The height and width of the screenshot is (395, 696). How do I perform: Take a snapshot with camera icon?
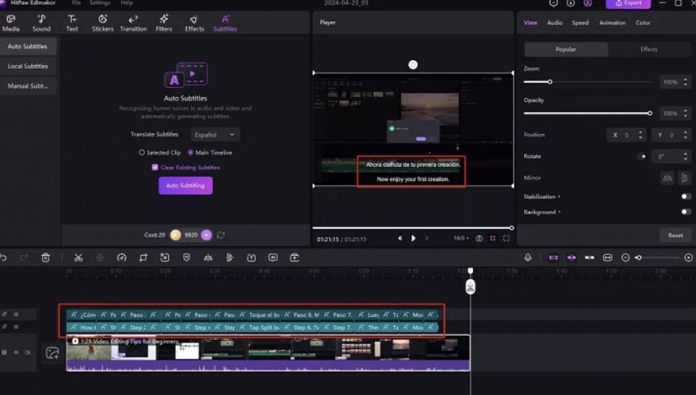point(479,239)
